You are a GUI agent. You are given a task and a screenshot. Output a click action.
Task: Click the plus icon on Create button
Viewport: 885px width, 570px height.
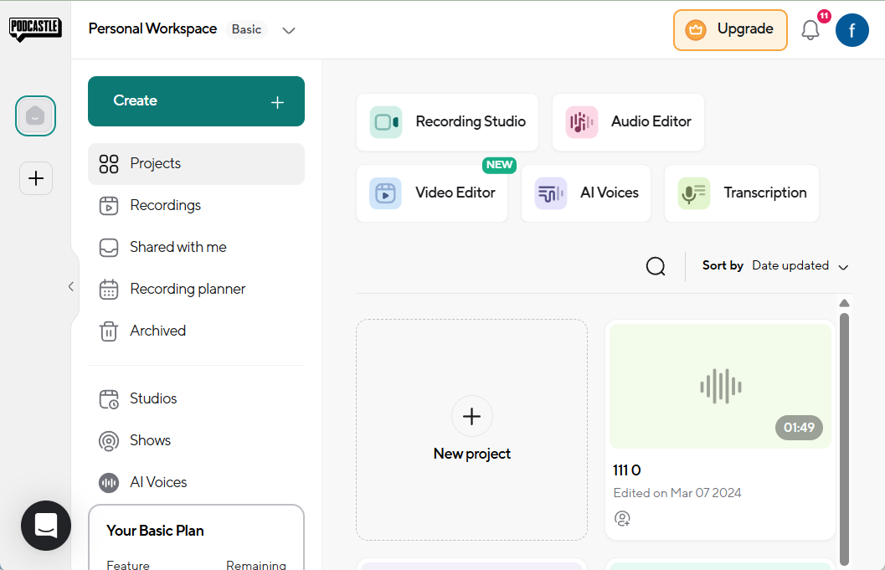coord(277,102)
